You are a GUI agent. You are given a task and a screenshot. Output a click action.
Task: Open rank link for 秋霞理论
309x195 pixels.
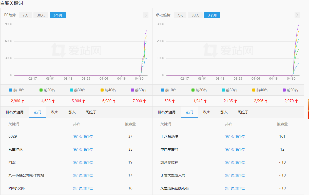click(x=83, y=149)
